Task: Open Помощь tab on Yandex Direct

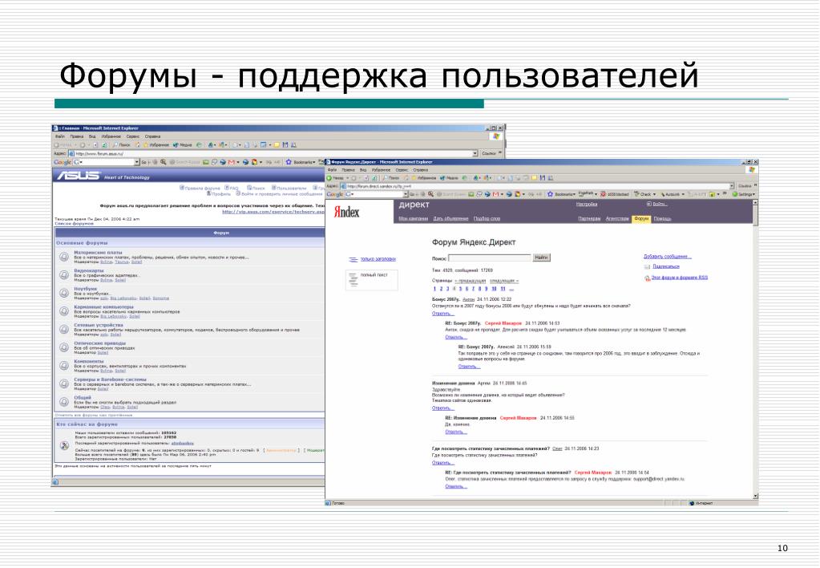Action: [x=662, y=219]
